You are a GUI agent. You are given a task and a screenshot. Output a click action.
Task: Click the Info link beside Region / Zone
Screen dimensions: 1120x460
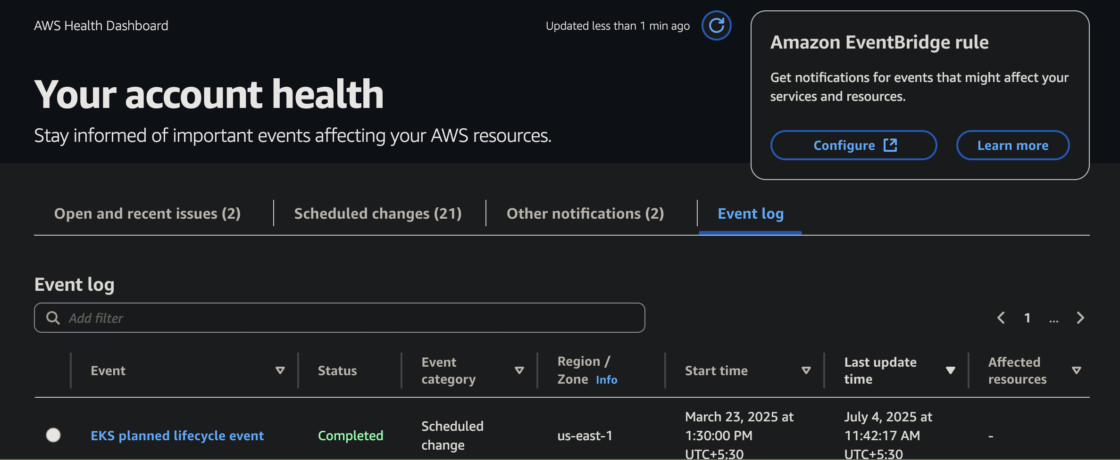click(x=606, y=380)
